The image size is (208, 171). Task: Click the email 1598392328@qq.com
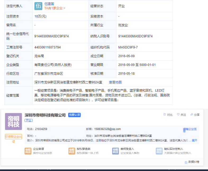107,129
